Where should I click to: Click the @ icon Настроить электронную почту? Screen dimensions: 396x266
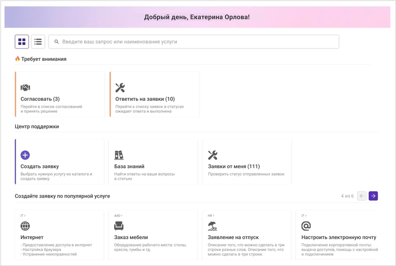click(x=306, y=226)
